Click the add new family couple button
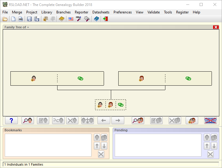Viewport: 222px width, 168px height. click(x=192, y=121)
